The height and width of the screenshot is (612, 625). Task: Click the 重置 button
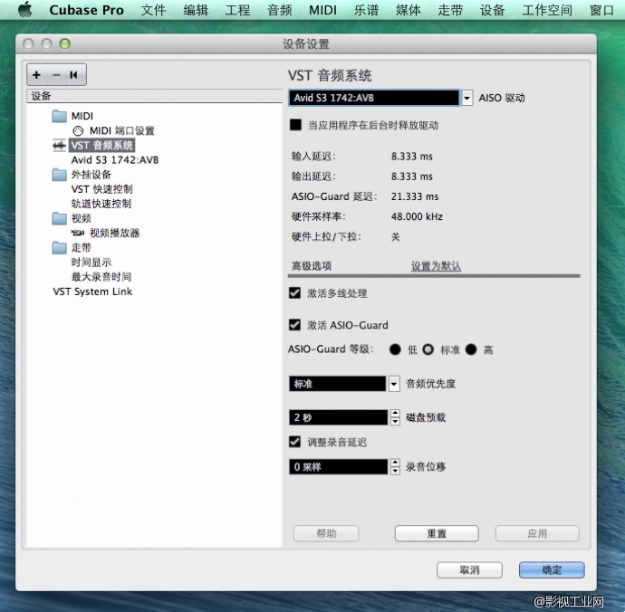(437, 533)
